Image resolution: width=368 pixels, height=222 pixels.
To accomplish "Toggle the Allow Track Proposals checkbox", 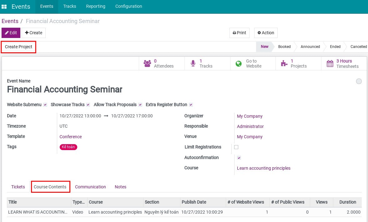I will coord(140,105).
